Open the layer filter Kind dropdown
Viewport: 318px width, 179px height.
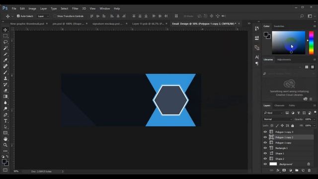tap(273, 113)
